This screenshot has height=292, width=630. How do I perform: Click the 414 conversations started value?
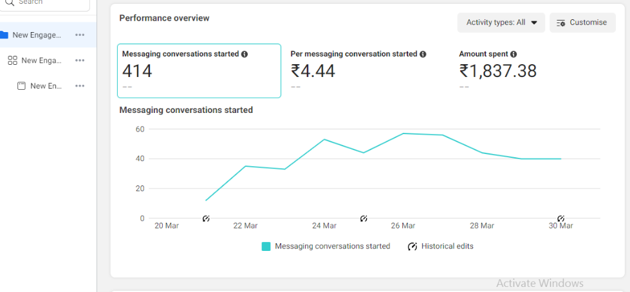tap(137, 71)
